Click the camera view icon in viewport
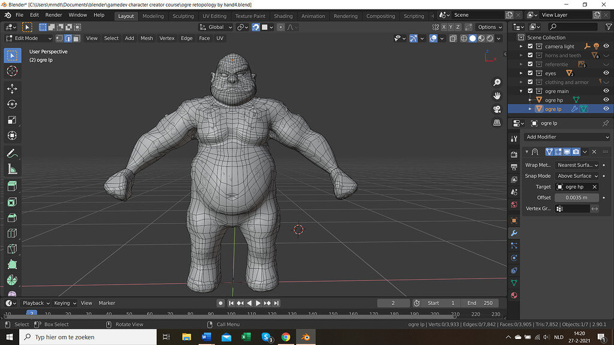Viewport: 614px width, 345px height. pyautogui.click(x=497, y=109)
